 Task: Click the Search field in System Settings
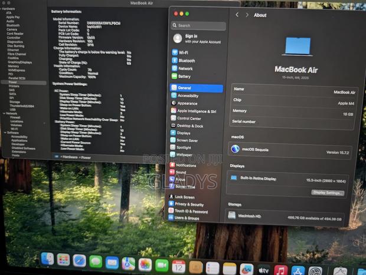(x=198, y=25)
